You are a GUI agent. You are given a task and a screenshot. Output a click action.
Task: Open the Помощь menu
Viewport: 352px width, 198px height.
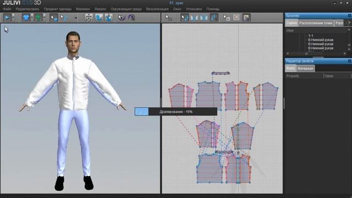[213, 9]
